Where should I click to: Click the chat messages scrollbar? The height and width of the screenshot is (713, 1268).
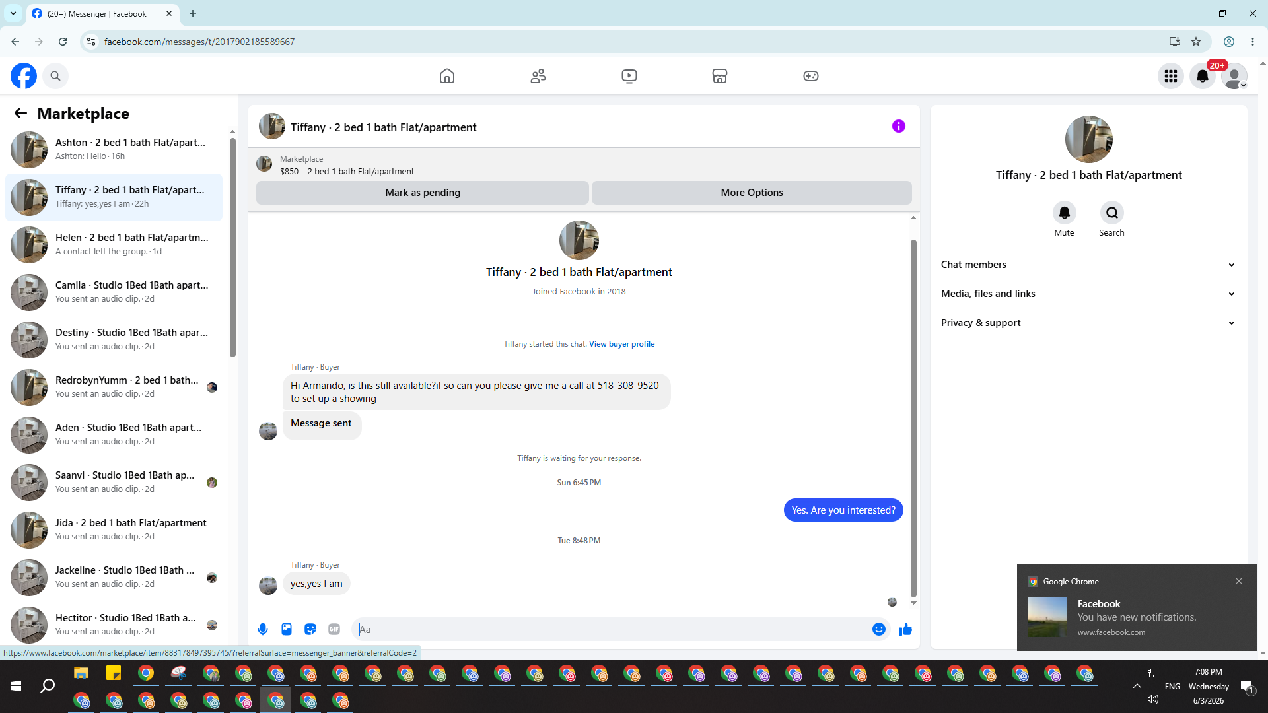(x=913, y=418)
